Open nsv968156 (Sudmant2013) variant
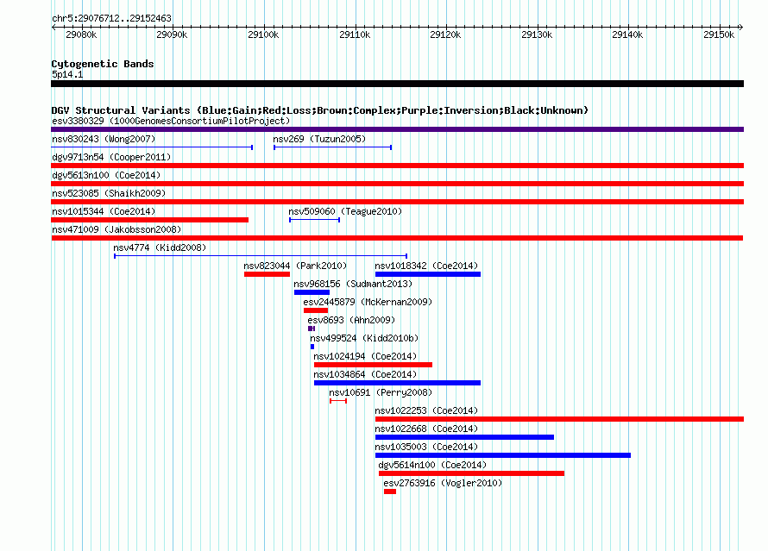 (x=353, y=284)
